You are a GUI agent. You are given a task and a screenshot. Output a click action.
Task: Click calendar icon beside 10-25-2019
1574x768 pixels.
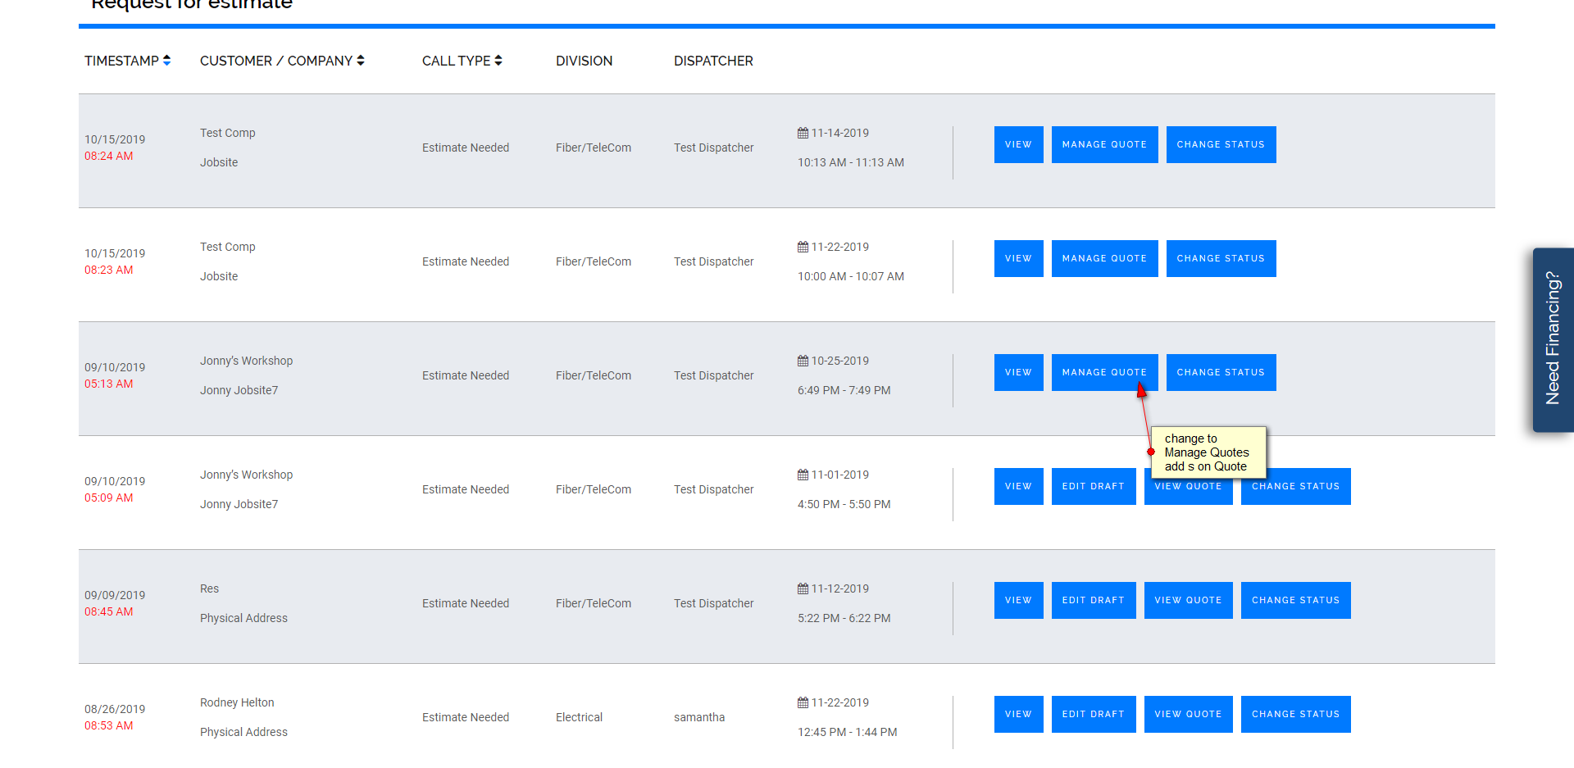pos(803,361)
